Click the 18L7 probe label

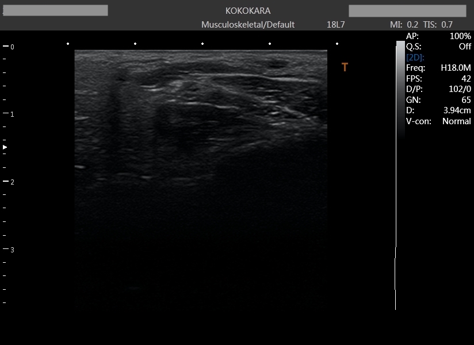pyautogui.click(x=335, y=25)
